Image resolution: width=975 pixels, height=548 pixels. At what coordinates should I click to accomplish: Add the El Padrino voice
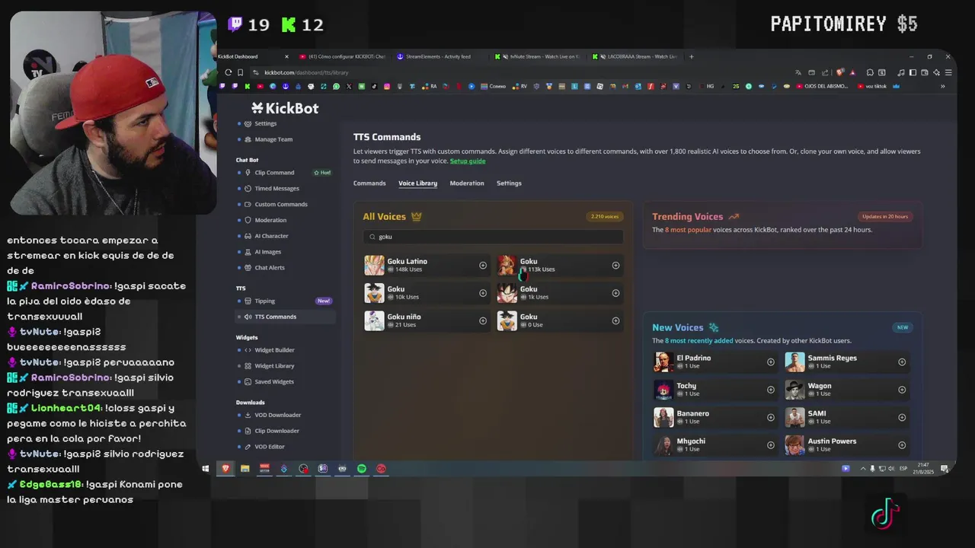[x=770, y=362]
